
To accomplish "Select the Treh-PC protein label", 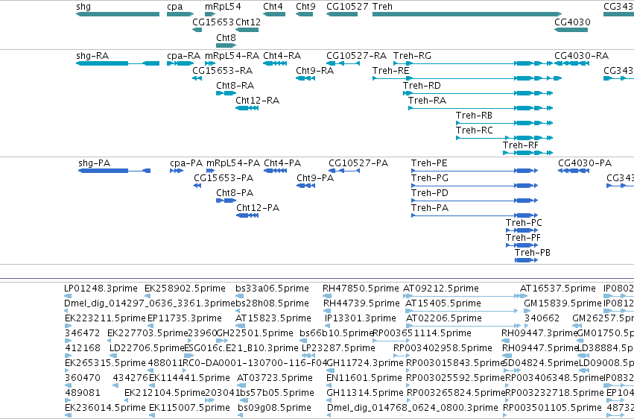I will (x=524, y=223).
